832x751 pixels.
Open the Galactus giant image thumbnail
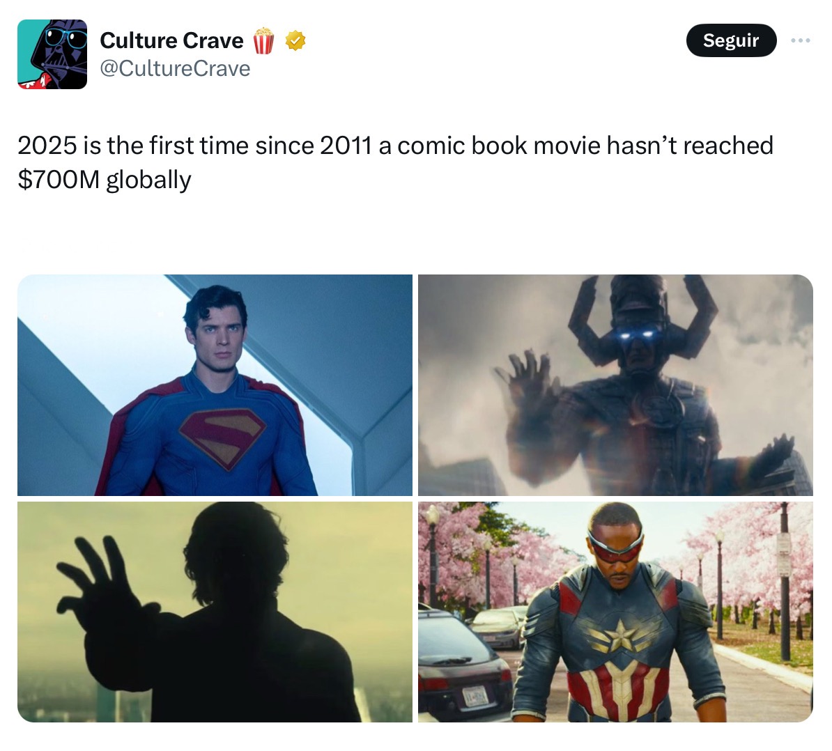(615, 385)
